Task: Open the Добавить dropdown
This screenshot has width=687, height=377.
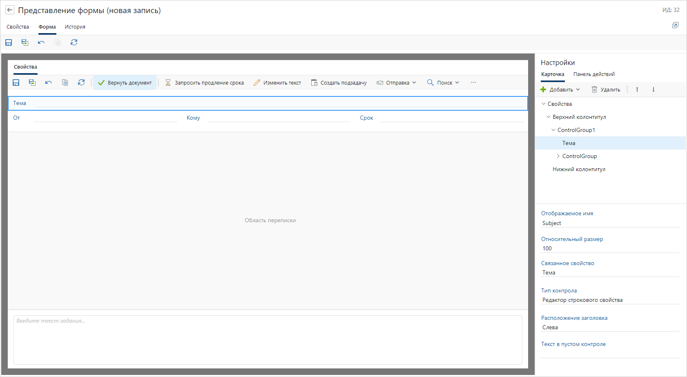Action: coord(560,89)
